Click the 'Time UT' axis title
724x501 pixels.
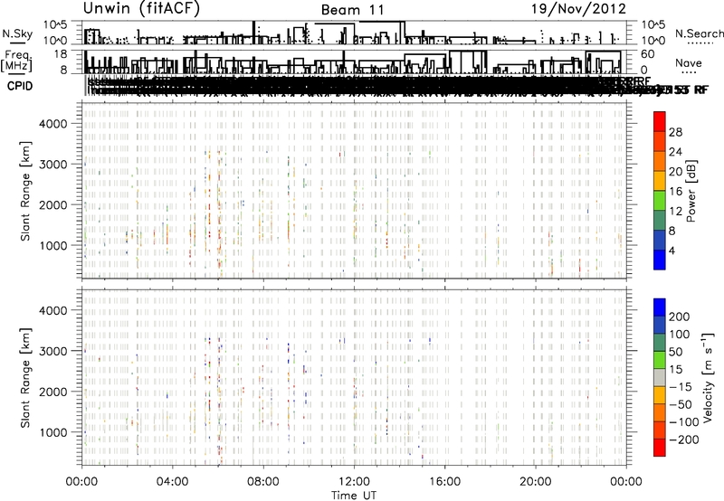click(354, 496)
